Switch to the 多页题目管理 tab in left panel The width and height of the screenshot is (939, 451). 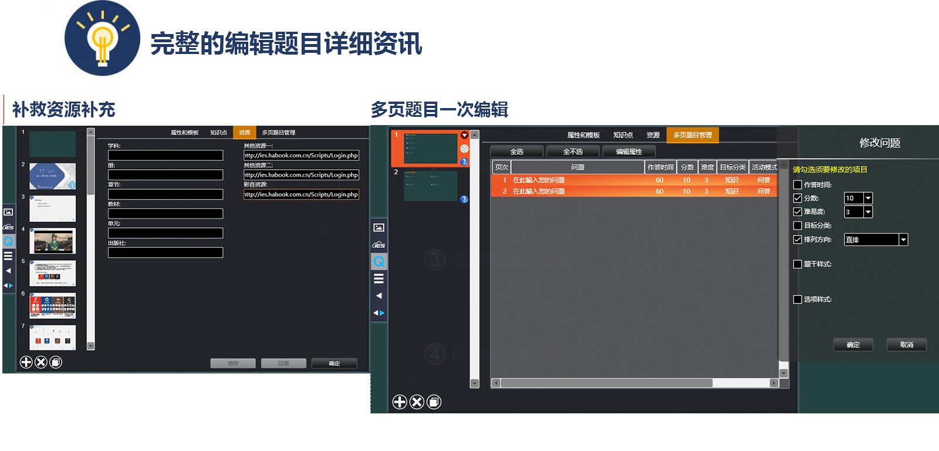pyautogui.click(x=278, y=133)
